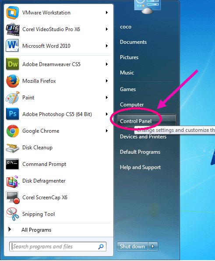Open Pictures library
The height and width of the screenshot is (261, 215).
tap(129, 57)
